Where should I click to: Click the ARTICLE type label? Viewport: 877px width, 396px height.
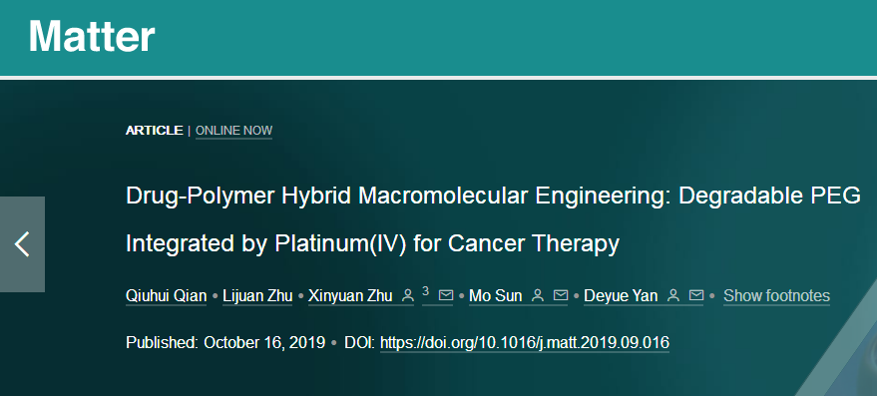pos(154,131)
